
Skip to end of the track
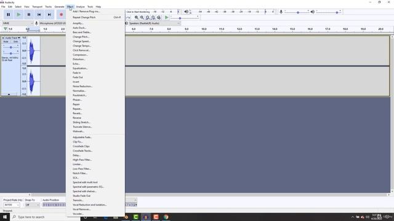pos(49,15)
